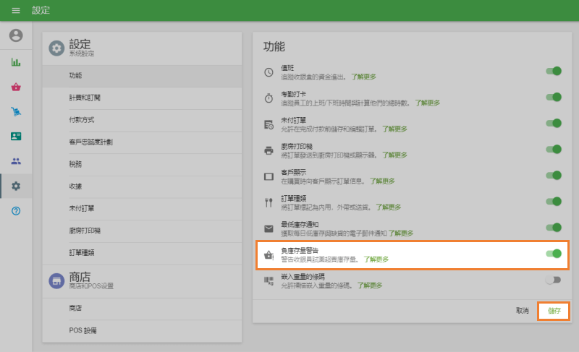Select 客戶忠誠度計劃 in the settings menu
Image resolution: width=579 pixels, height=352 pixels.
[142, 142]
